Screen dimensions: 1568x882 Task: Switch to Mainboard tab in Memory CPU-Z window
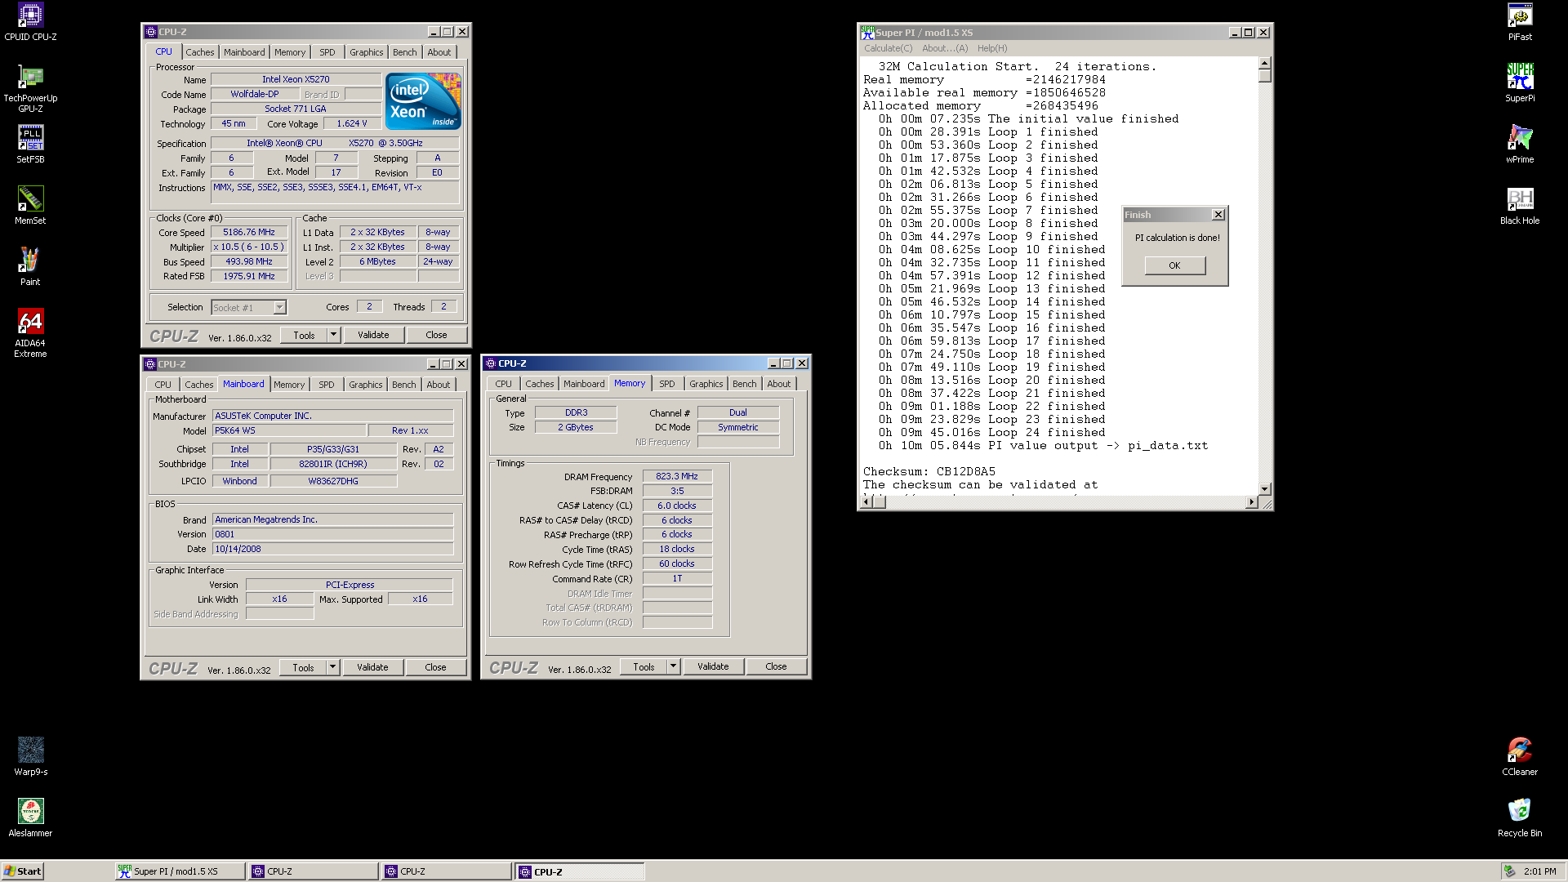point(584,384)
